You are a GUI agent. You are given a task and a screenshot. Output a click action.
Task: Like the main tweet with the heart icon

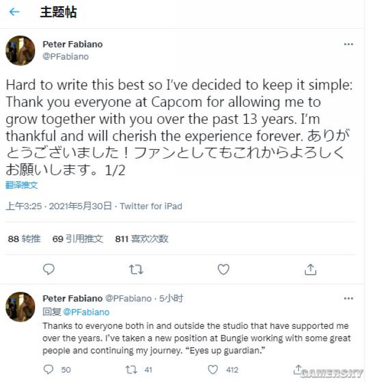[223, 270]
